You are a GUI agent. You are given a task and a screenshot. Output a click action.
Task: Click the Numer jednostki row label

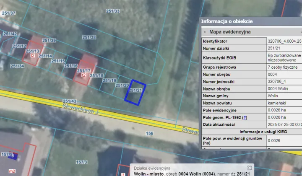click(219, 82)
